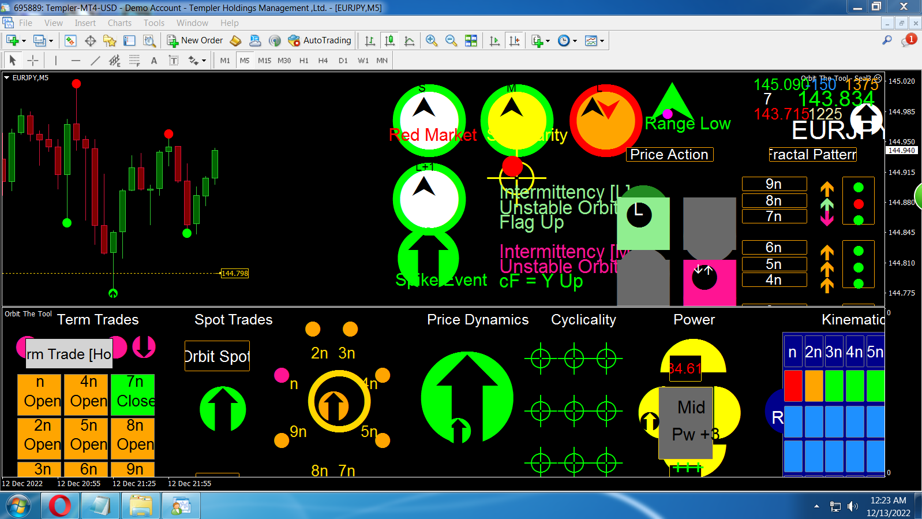Image resolution: width=922 pixels, height=519 pixels.
Task: Select the M1 timeframe
Action: pos(225,60)
